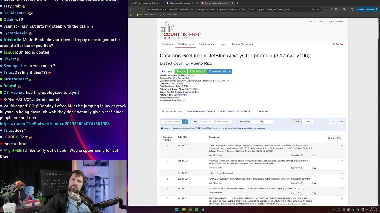Click the CourtListener logo
The height and width of the screenshot is (213, 380).
coord(180,30)
